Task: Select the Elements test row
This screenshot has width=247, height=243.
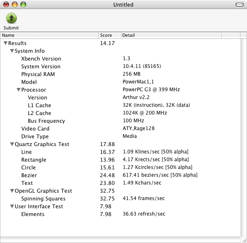Action: pos(33,214)
